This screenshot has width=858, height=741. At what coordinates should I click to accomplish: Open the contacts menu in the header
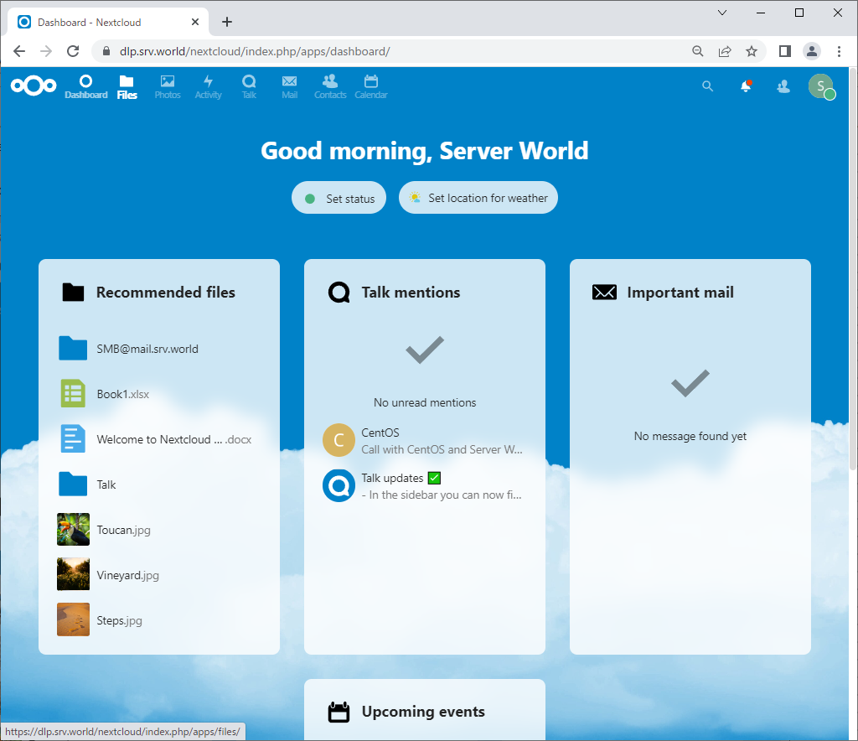pyautogui.click(x=783, y=86)
